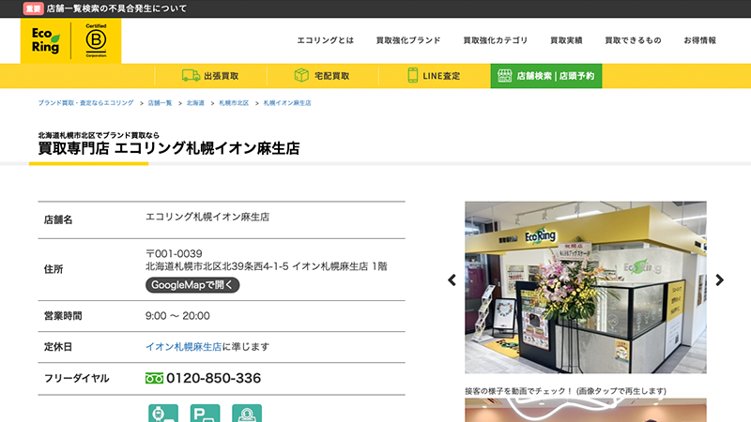Click the Certified B Corporation badge
This screenshot has height=422, width=751.
[x=97, y=41]
